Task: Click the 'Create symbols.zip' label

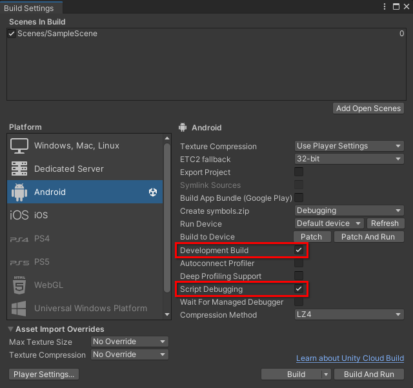Action: point(214,211)
